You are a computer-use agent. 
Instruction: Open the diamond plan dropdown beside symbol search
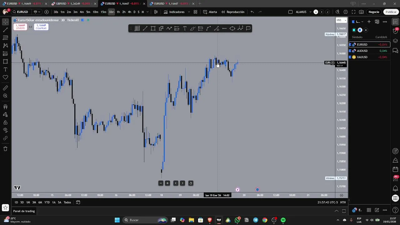coord(37,12)
